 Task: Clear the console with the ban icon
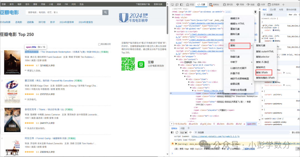[x=177, y=132]
